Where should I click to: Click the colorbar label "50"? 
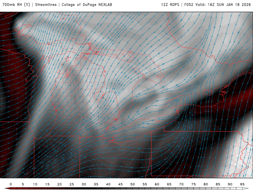tap(133, 184)
